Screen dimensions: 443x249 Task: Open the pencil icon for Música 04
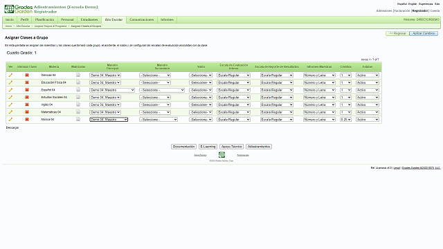click(10, 120)
